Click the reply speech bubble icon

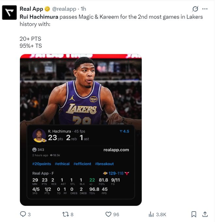[x=23, y=214]
